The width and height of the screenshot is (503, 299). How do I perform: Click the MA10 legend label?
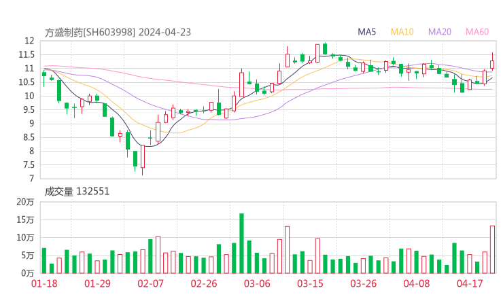point(402,32)
